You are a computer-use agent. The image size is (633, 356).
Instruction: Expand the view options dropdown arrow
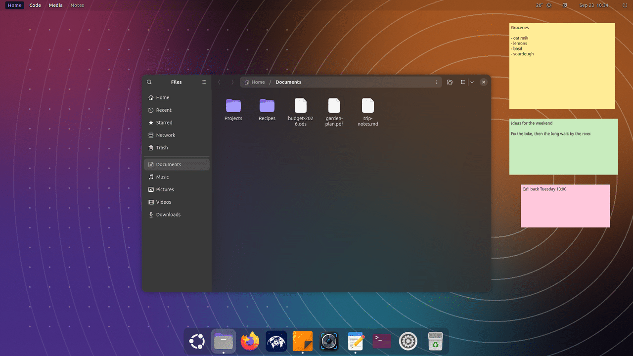click(x=472, y=82)
